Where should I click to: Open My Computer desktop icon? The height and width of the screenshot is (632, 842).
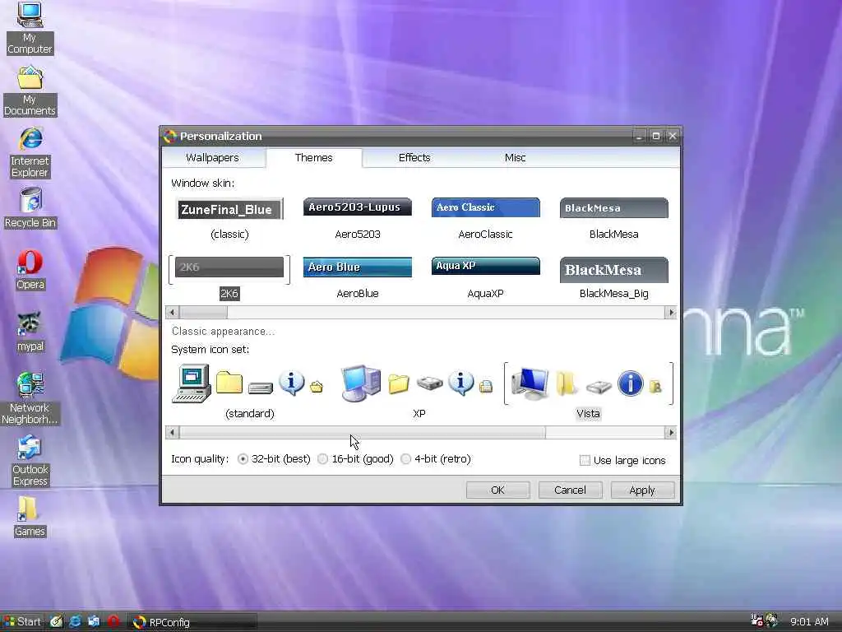click(30, 28)
